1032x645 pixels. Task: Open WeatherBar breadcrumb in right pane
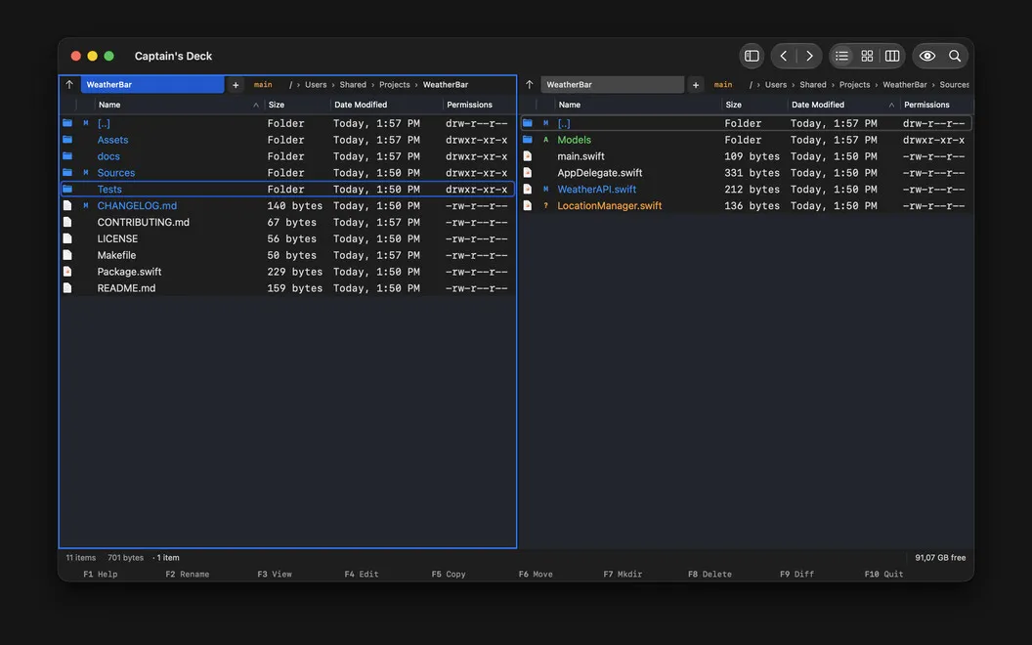tap(904, 84)
